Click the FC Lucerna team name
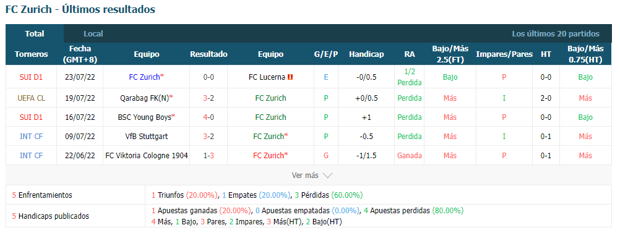 pyautogui.click(x=267, y=77)
